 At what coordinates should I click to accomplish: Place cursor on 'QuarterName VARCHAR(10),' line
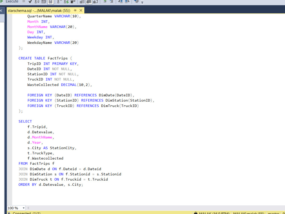click(x=54, y=16)
